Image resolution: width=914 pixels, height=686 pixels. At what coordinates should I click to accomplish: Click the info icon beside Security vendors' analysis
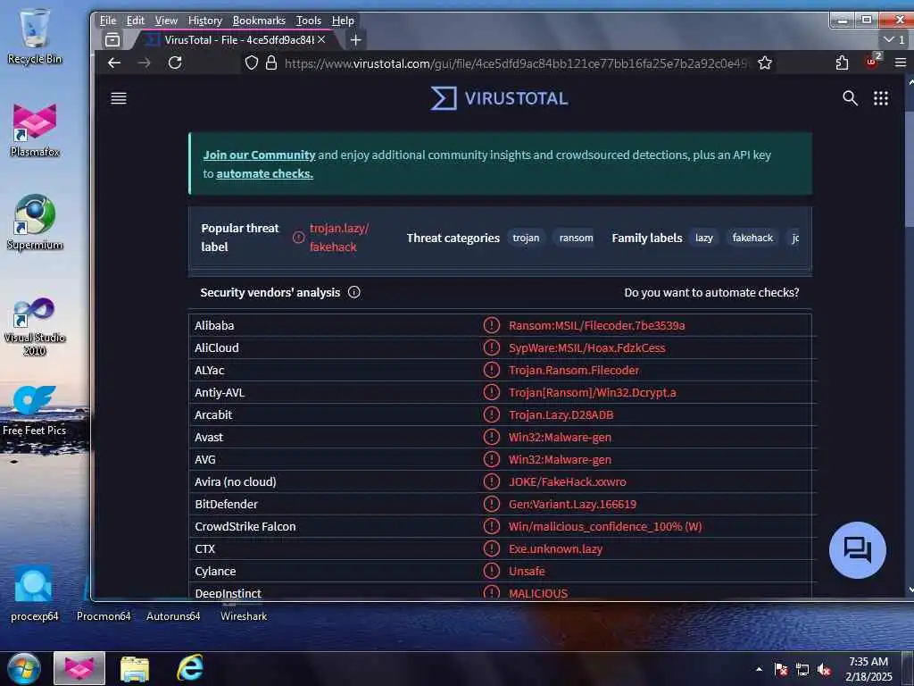(x=353, y=292)
